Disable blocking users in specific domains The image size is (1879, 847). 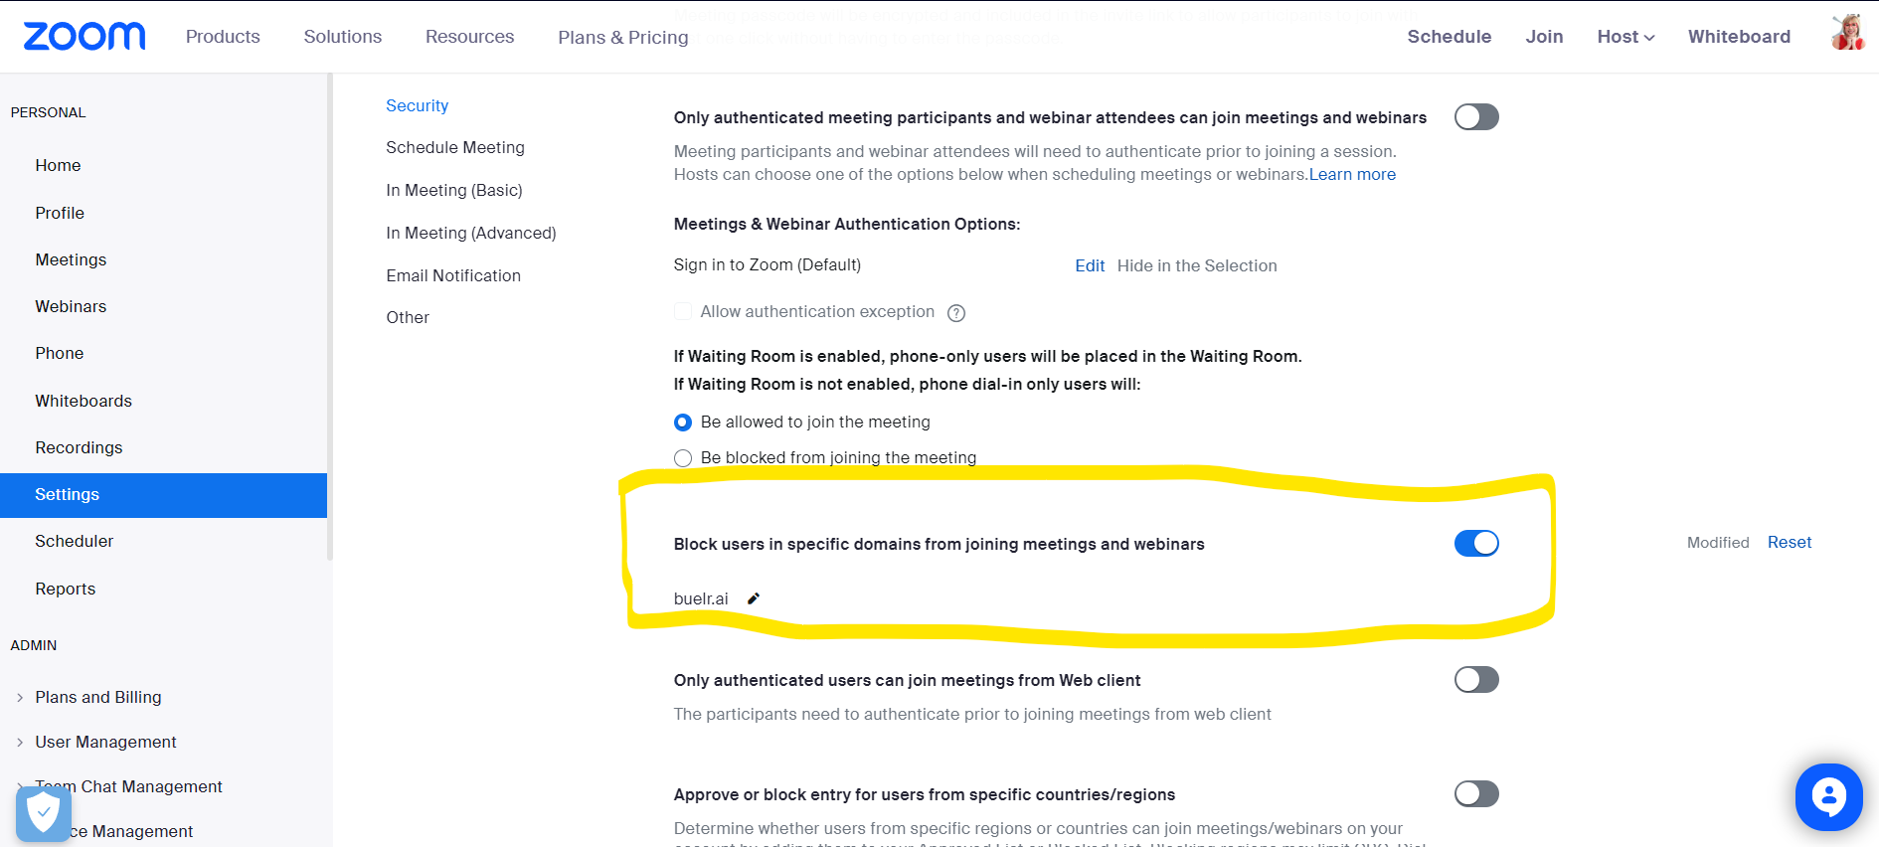point(1476,543)
